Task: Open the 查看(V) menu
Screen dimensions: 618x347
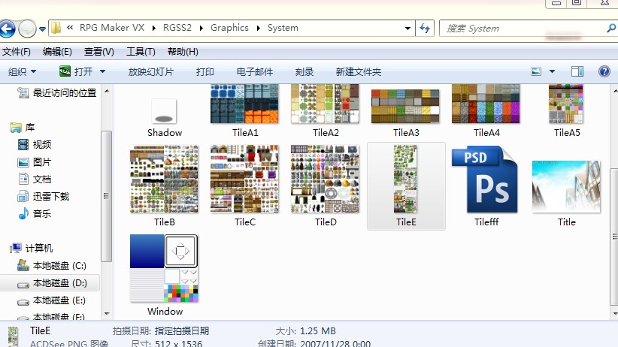Action: click(x=99, y=52)
